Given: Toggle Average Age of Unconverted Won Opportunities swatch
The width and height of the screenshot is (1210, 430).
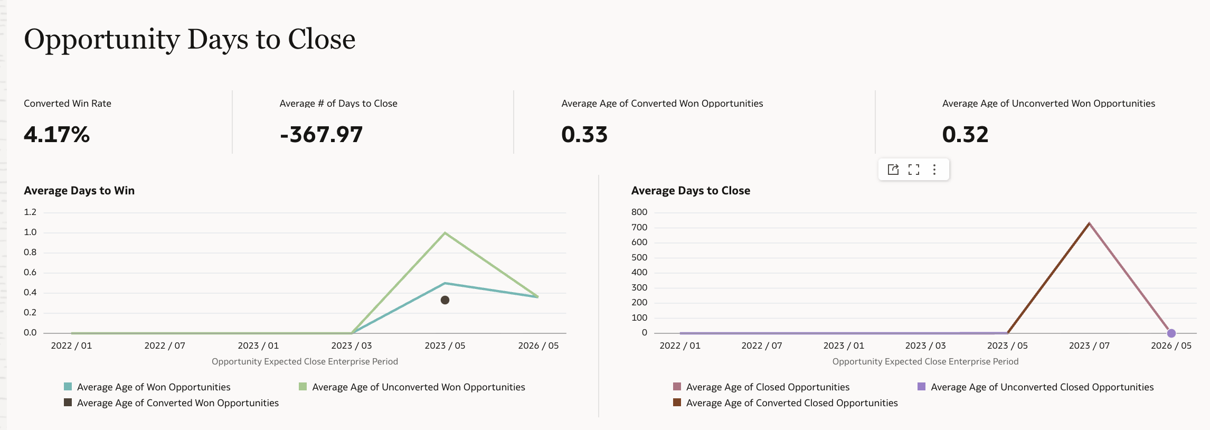Looking at the screenshot, I should tap(302, 387).
